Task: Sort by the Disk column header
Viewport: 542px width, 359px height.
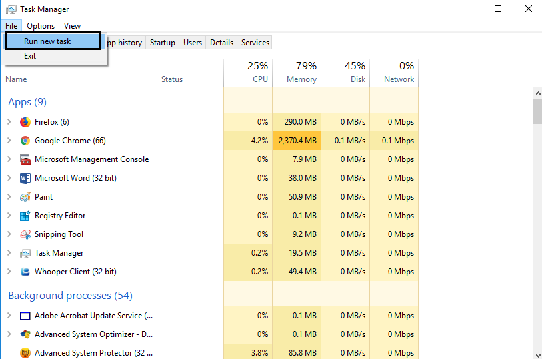Action: (345, 73)
